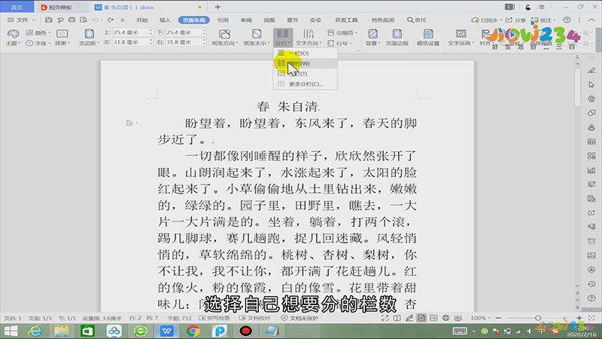Open Google Chrome from taskbar
Screen dimensions: 602x339
[193, 331]
